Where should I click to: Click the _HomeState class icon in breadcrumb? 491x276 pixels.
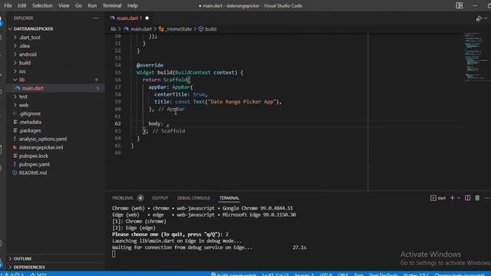[x=161, y=29]
